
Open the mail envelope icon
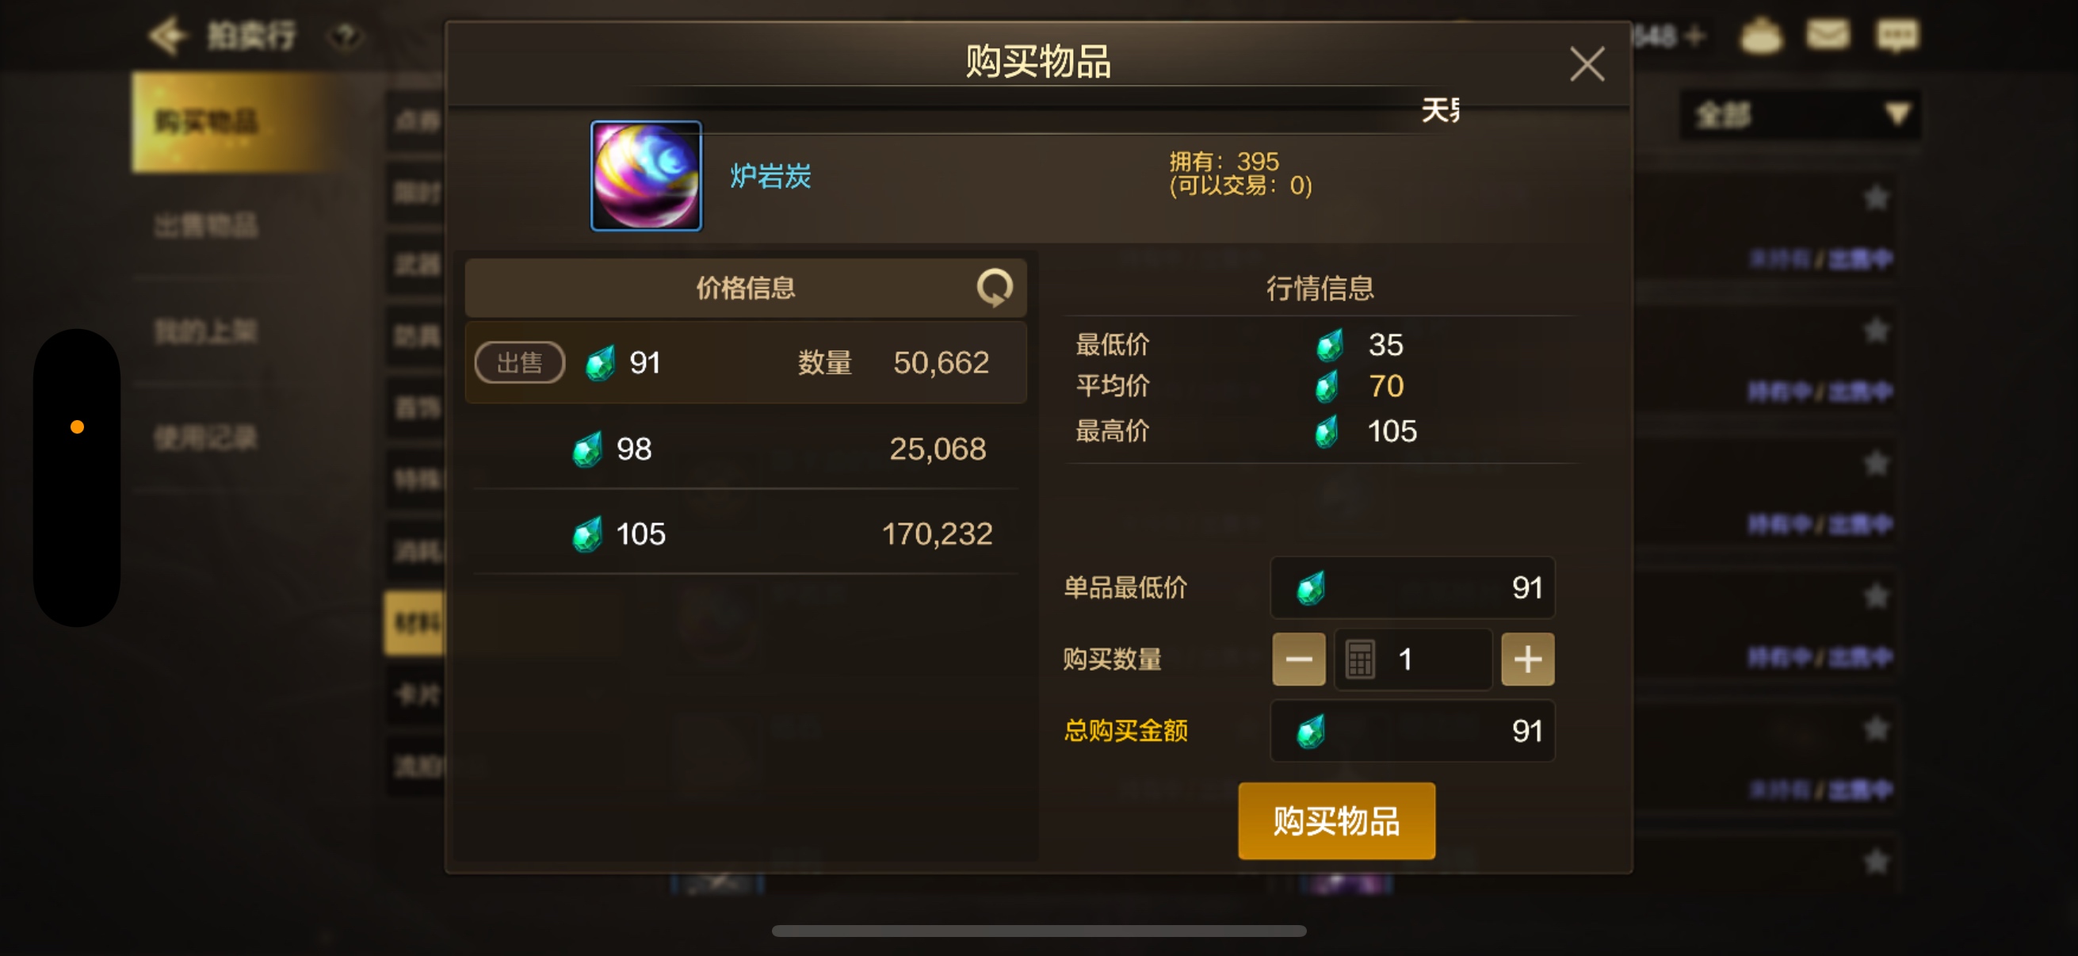(1828, 36)
